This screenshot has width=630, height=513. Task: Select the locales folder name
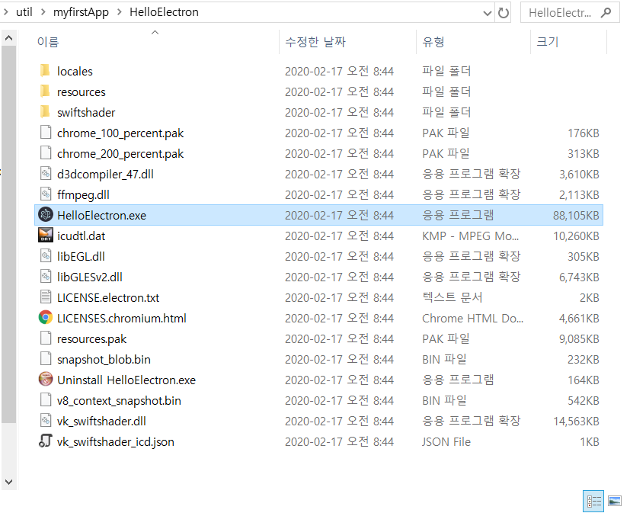pyautogui.click(x=75, y=71)
